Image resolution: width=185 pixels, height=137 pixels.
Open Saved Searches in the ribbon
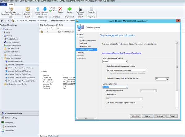28,11
